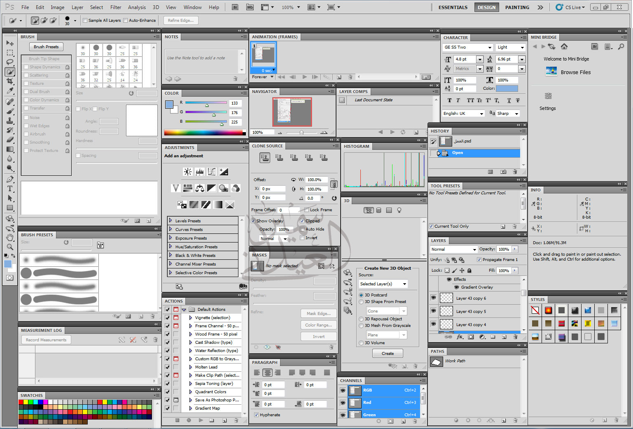This screenshot has width=633, height=429.
Task: Open the Filter menu
Action: 116,7
